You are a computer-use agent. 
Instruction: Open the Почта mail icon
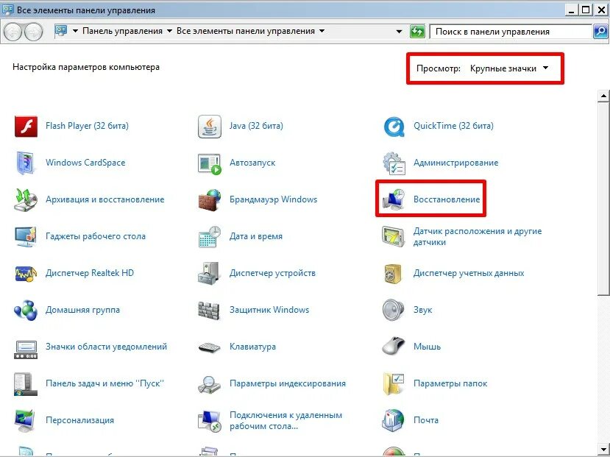(394, 420)
